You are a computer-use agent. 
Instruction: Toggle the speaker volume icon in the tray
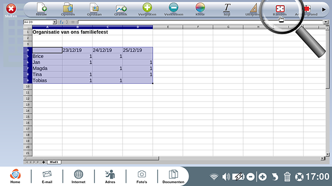226,177
